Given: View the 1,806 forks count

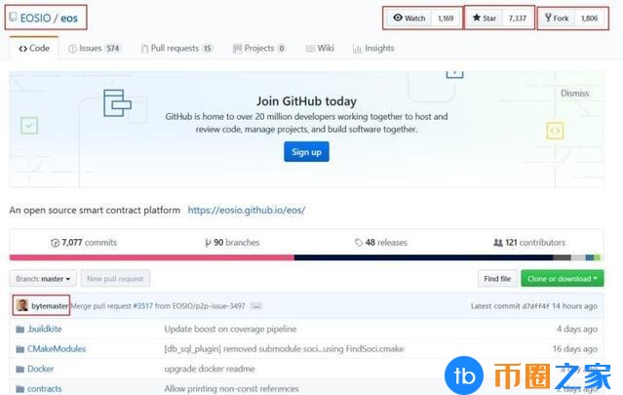Looking at the screenshot, I should [589, 19].
